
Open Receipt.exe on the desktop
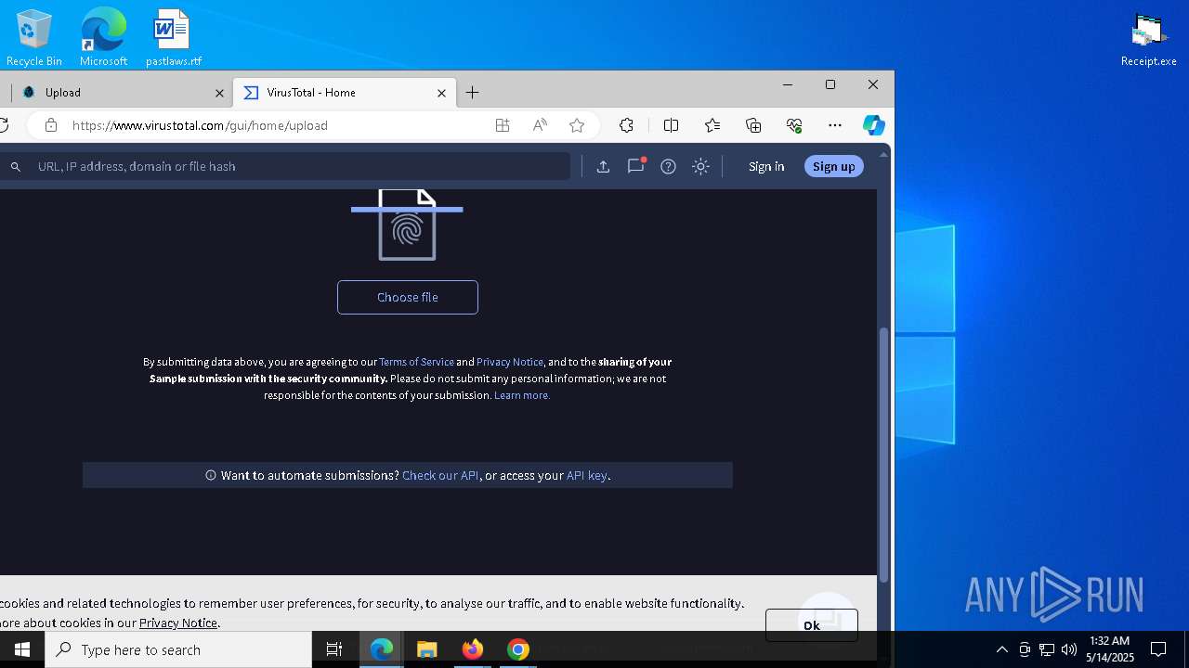1148,39
